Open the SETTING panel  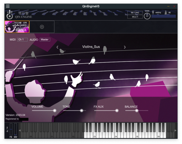click(135, 13)
